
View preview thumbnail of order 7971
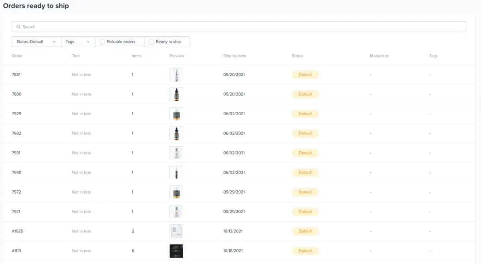click(176, 212)
